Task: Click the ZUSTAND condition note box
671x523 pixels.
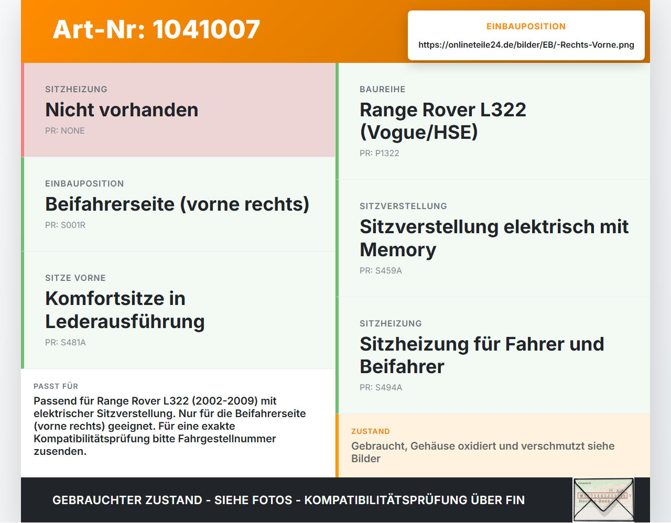Action: coord(493,445)
